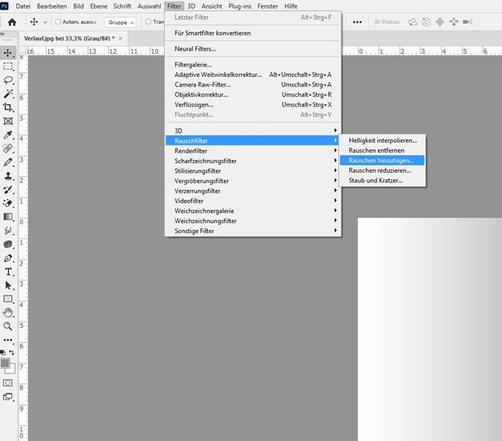Choose Rauschen hinzufügen... from submenu
Screen dimensions: 502x441
[382, 161]
